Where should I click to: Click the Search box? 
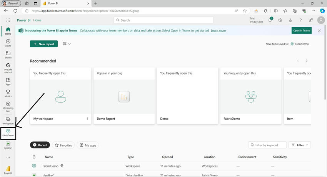point(163,20)
